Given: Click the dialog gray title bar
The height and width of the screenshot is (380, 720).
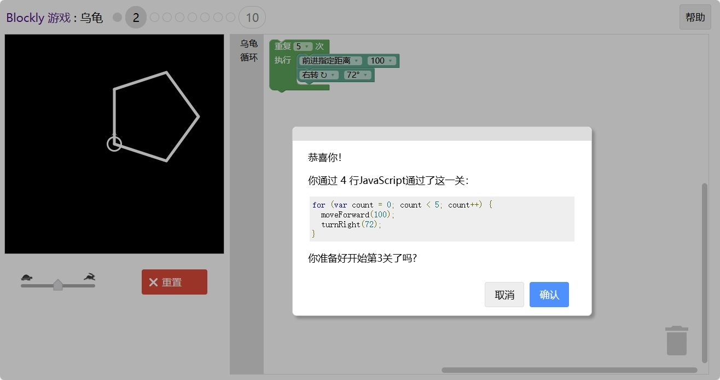Looking at the screenshot, I should pos(442,134).
